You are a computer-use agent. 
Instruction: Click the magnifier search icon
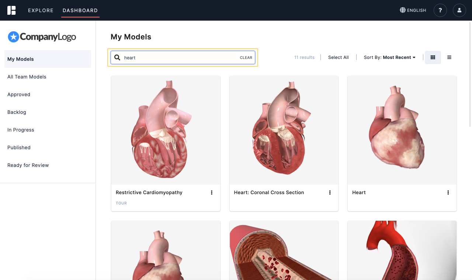117,57
